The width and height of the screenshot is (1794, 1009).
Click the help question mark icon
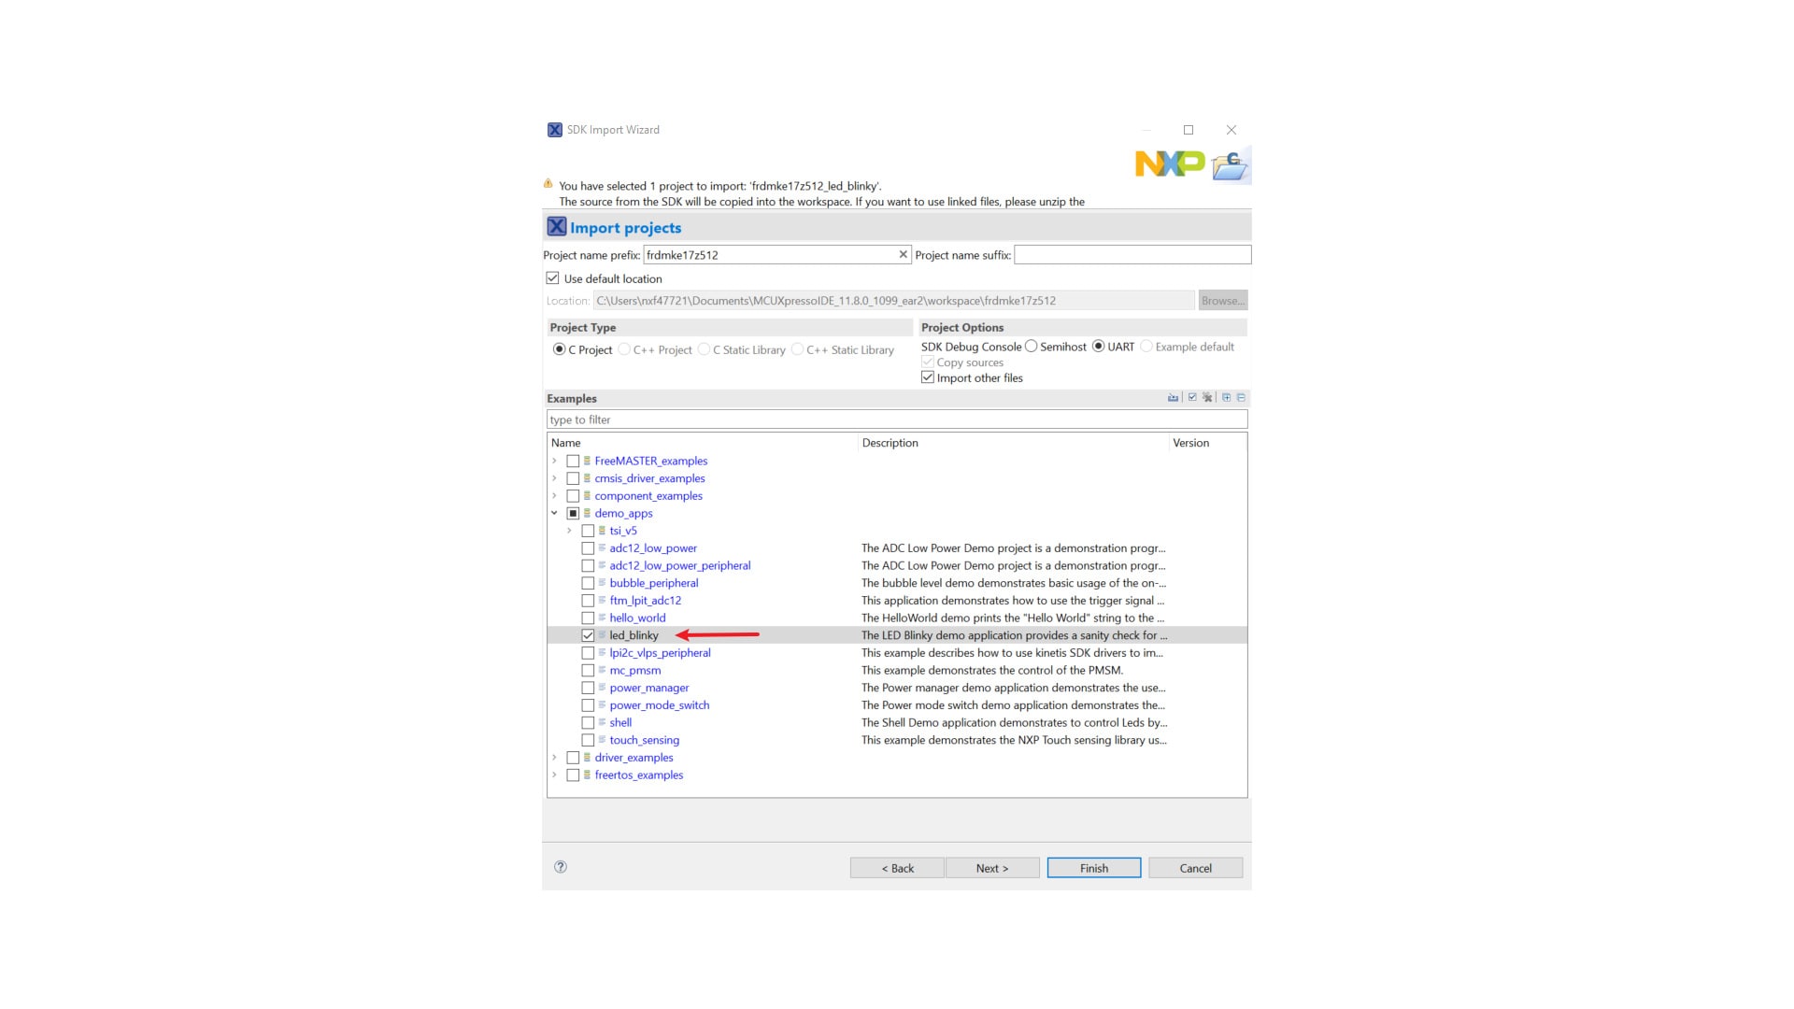pyautogui.click(x=561, y=867)
